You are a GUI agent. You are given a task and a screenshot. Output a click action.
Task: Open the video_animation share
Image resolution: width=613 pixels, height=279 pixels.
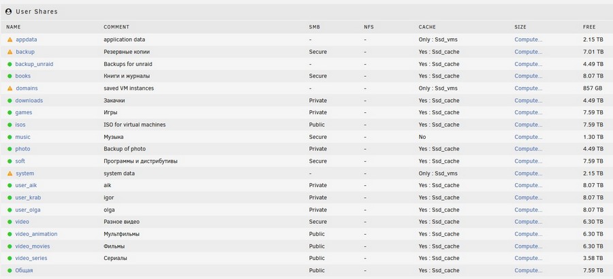36,234
